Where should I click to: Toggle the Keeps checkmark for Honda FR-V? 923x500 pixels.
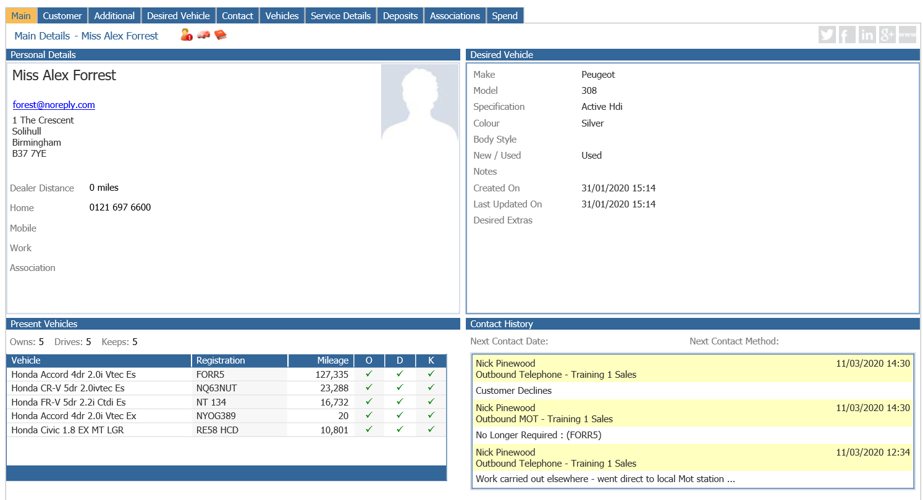431,401
